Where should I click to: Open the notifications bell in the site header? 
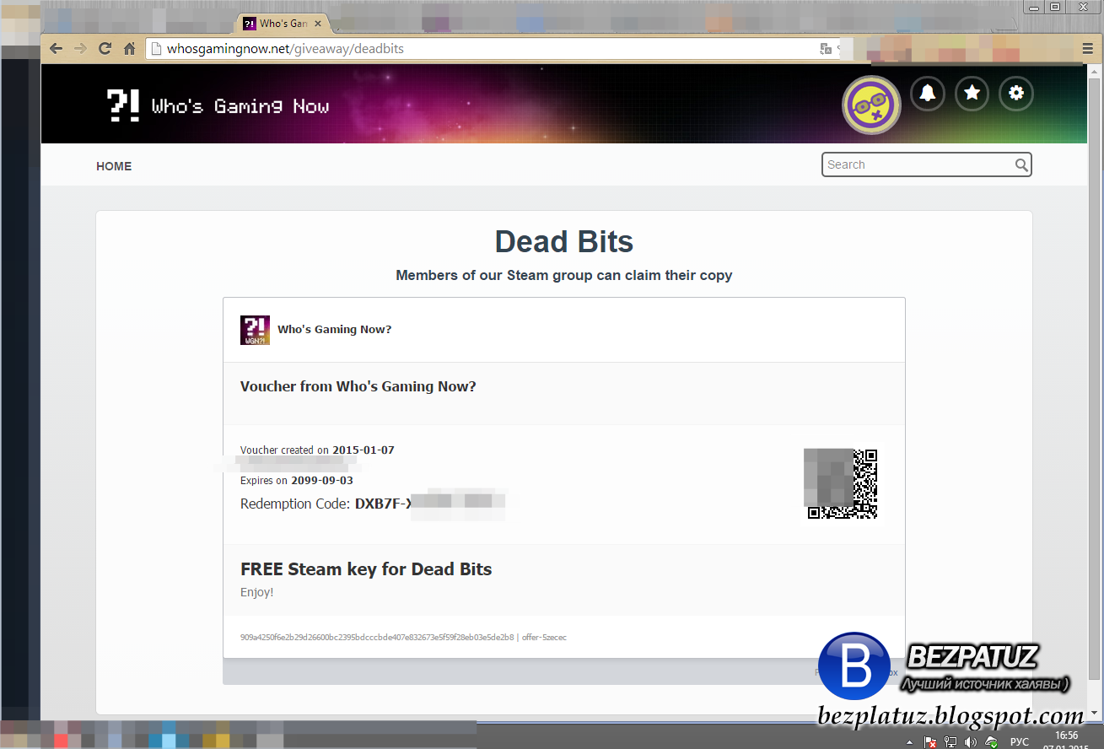click(x=928, y=94)
